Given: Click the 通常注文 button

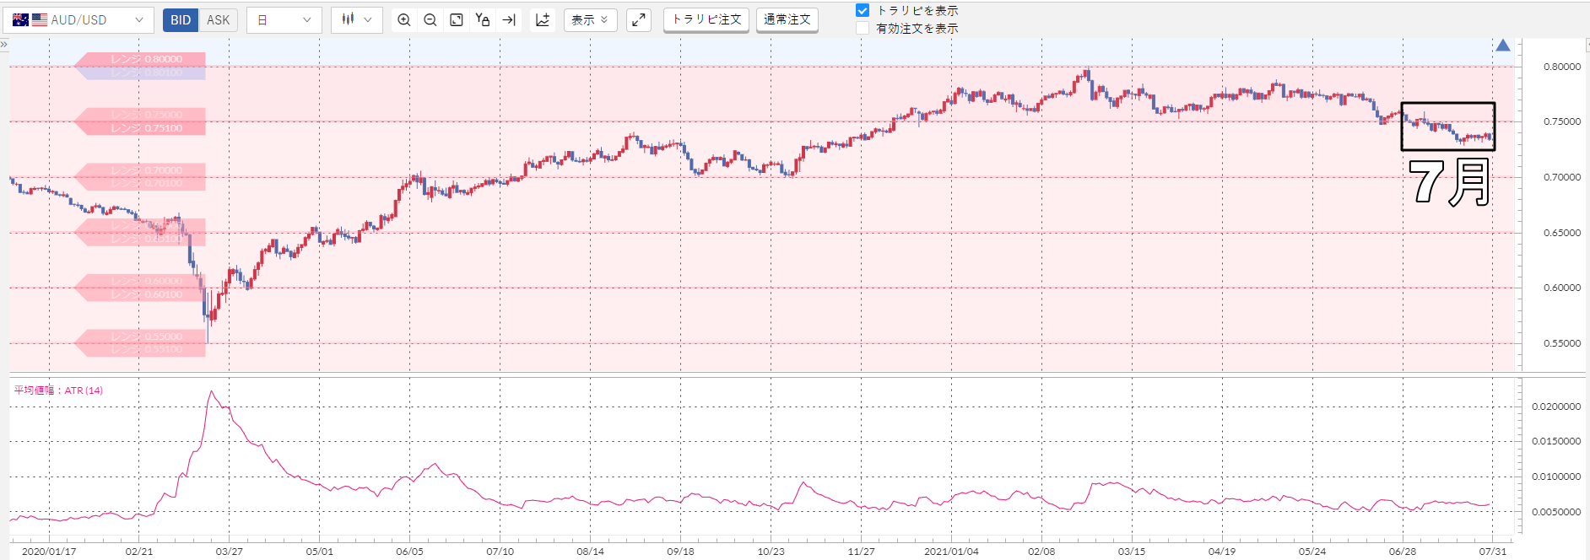Looking at the screenshot, I should 787,19.
